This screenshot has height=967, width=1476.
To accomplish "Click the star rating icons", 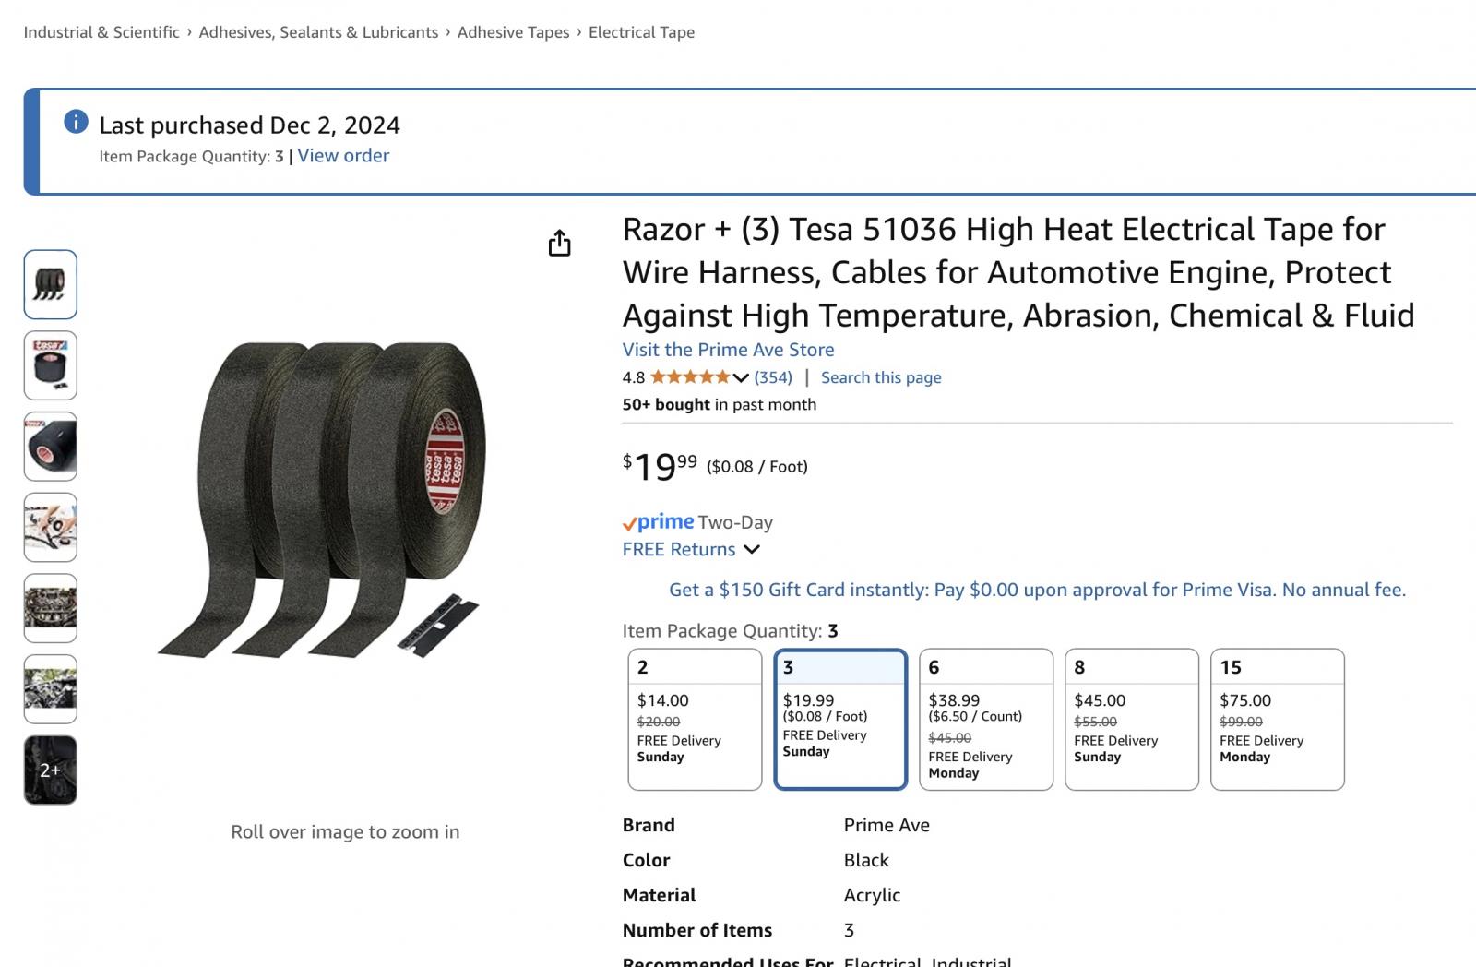I will click(x=689, y=376).
